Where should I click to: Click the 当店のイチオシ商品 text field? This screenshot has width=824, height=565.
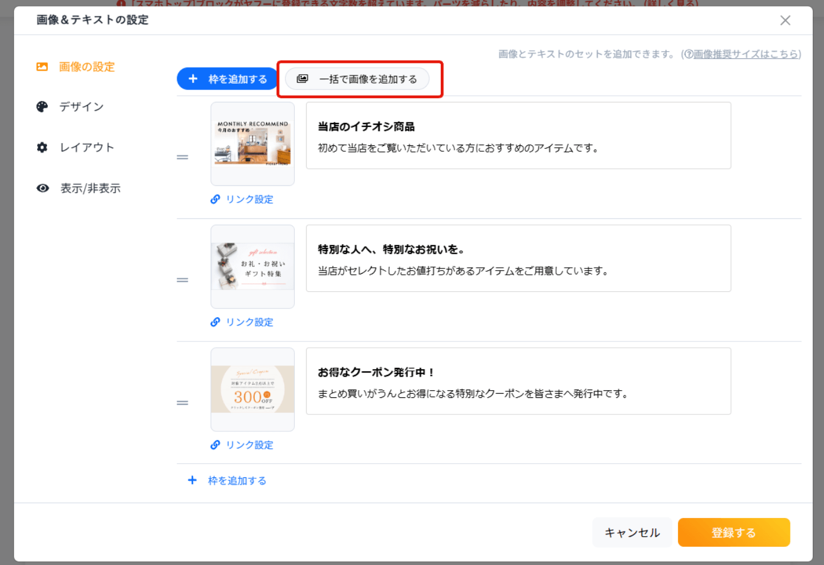pos(519,136)
